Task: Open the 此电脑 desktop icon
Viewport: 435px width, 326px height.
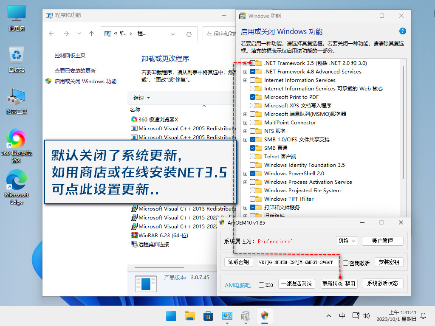Action: tap(17, 18)
